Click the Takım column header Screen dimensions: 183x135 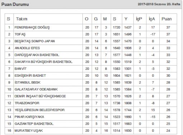tap(22, 19)
